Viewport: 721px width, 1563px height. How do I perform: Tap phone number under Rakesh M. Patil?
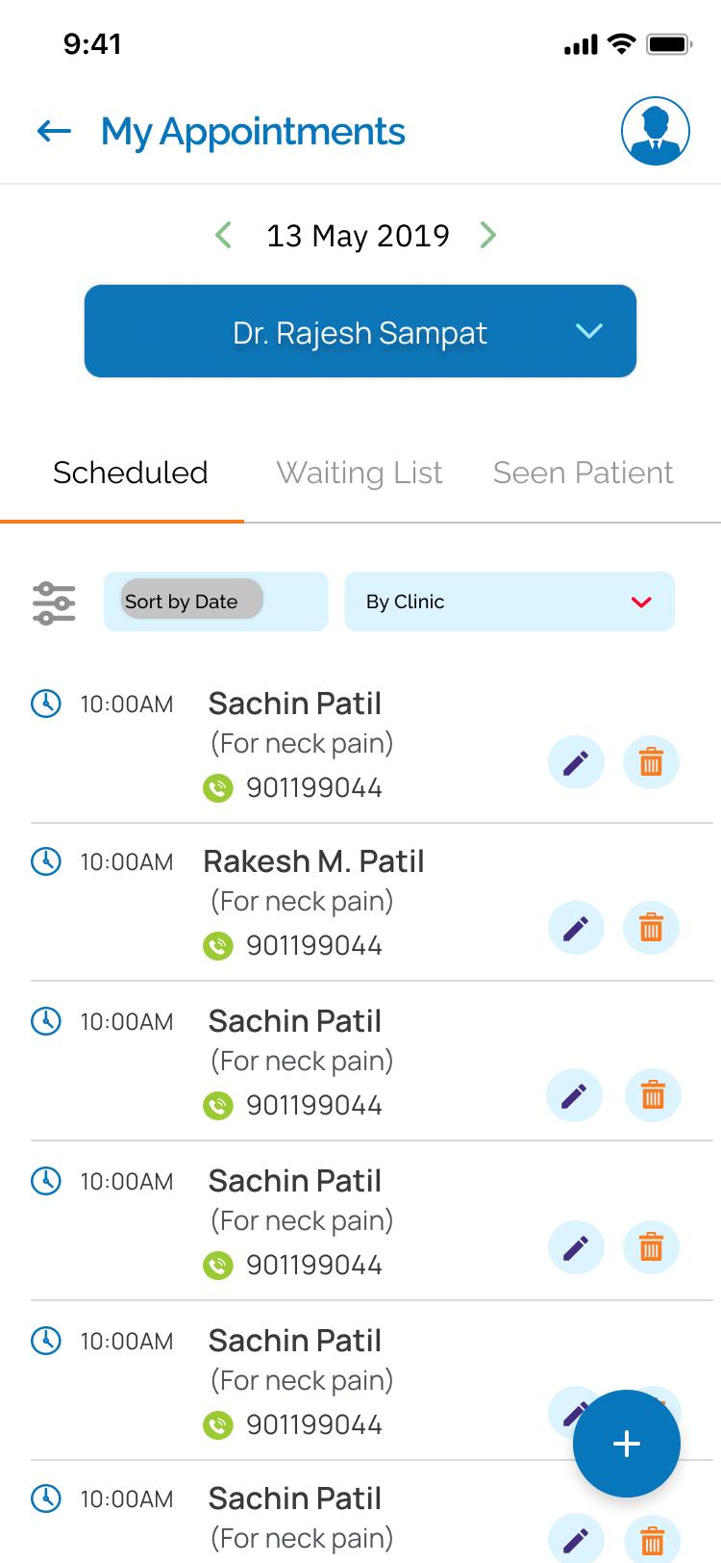click(314, 946)
